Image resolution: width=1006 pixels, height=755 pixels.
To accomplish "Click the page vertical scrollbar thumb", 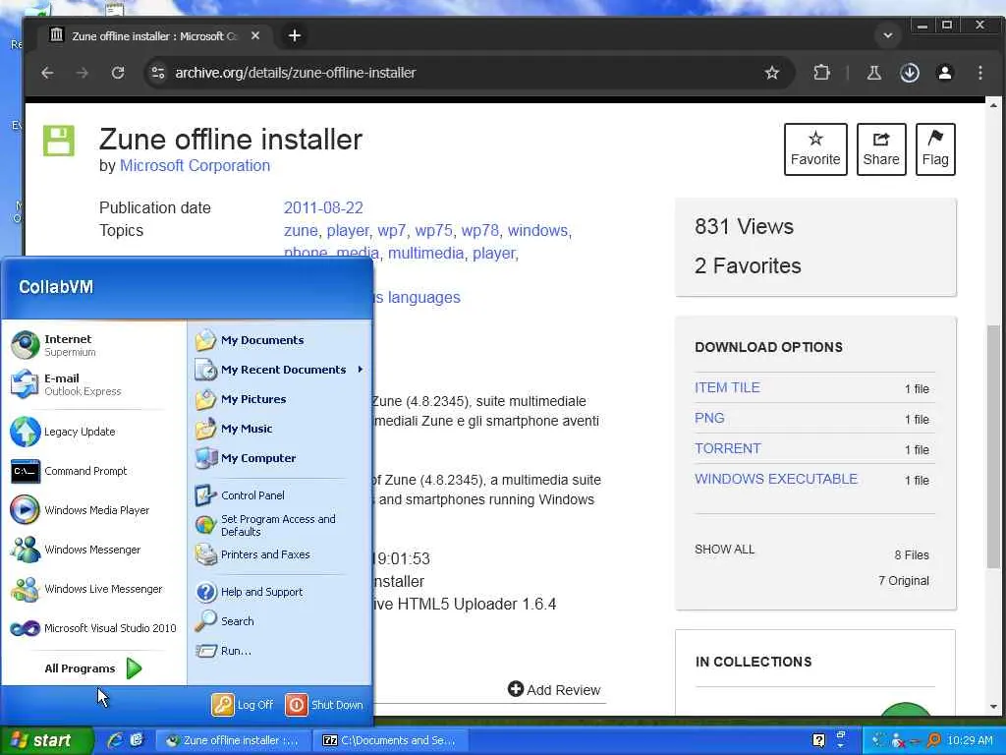I will tap(993, 447).
